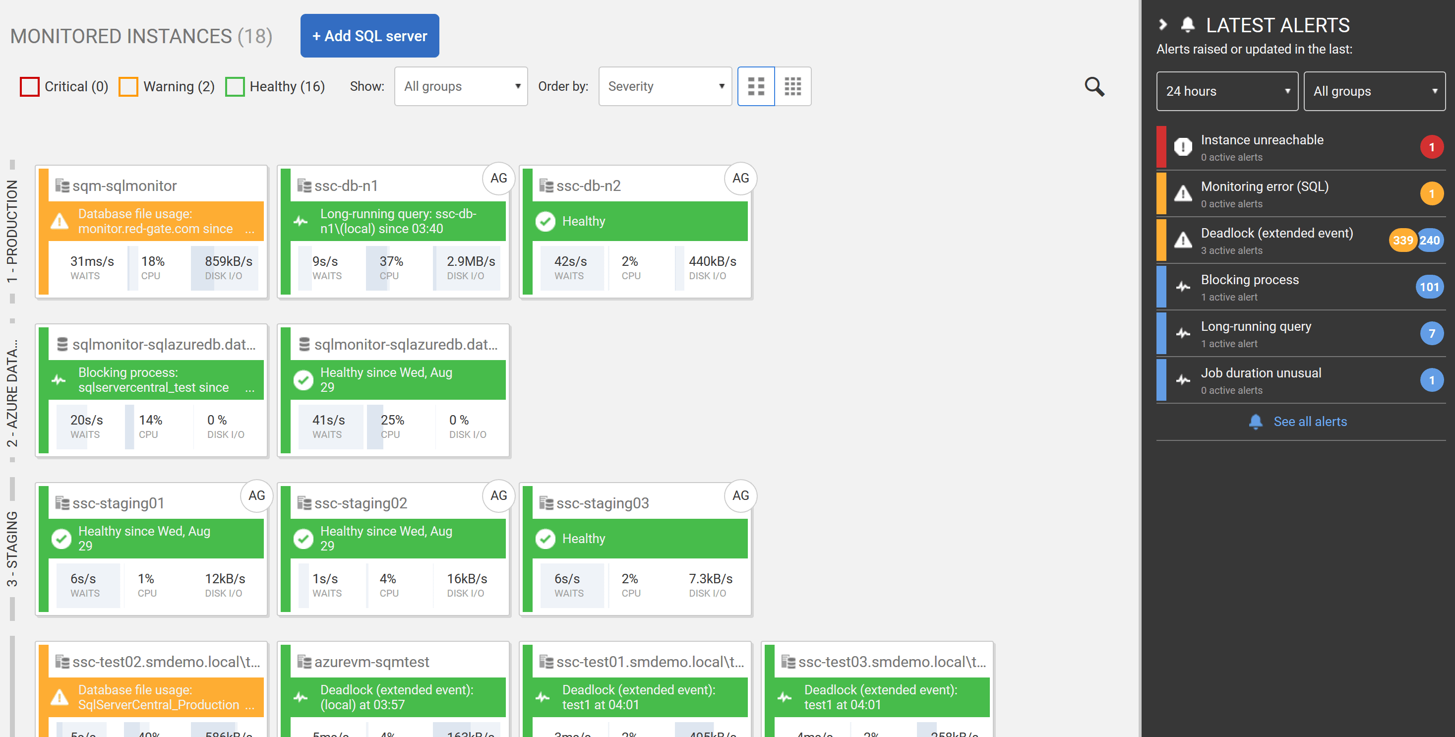Click server icon next to sqm-sqlmonitor

coord(62,186)
